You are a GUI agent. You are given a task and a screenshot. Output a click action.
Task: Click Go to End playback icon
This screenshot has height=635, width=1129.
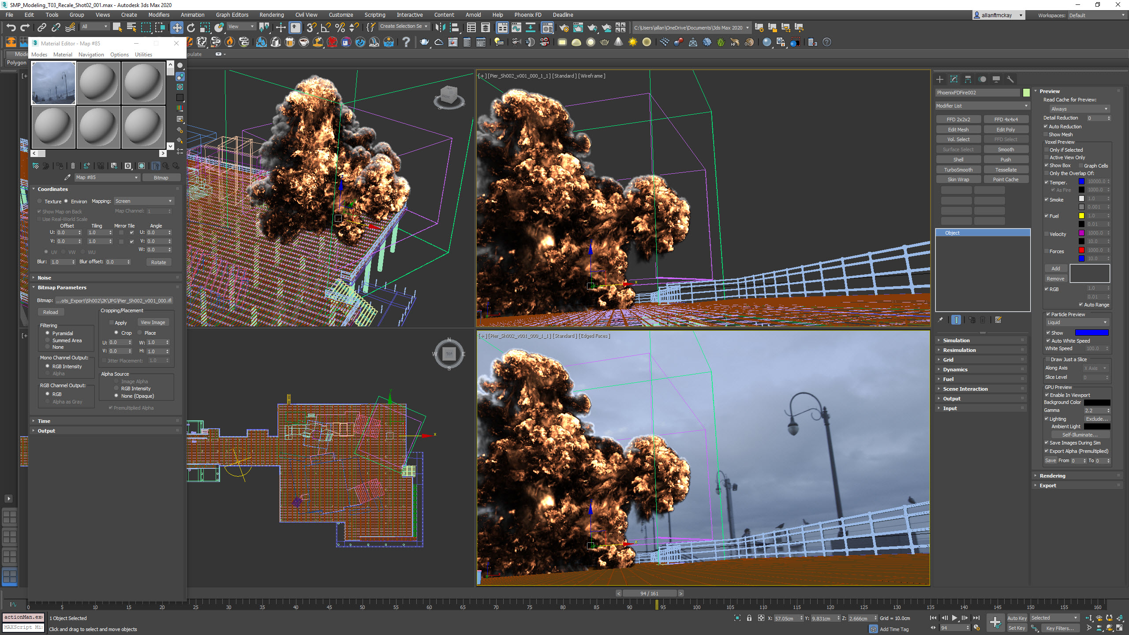pos(976,618)
